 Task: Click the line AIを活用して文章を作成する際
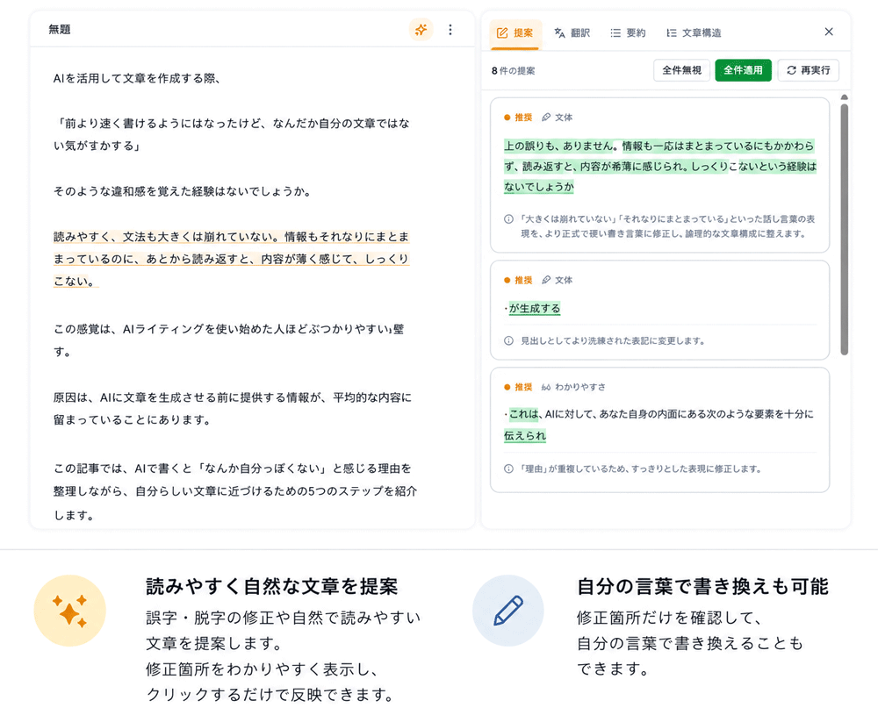coord(136,78)
